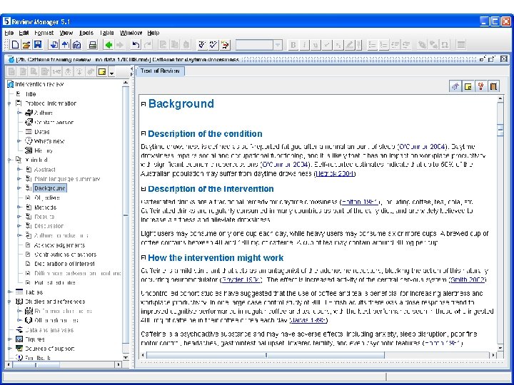This screenshot has width=514, height=385.
Task: Collapse the Studies and references tree node
Action: [9, 302]
